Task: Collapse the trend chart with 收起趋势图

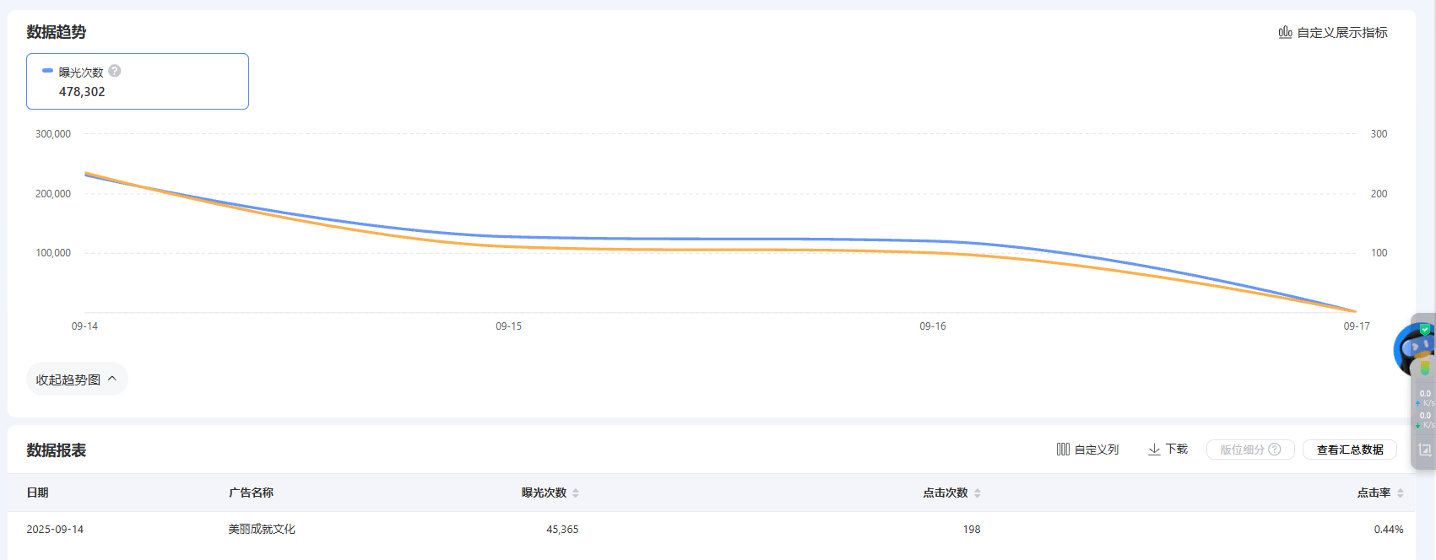Action: tap(77, 380)
